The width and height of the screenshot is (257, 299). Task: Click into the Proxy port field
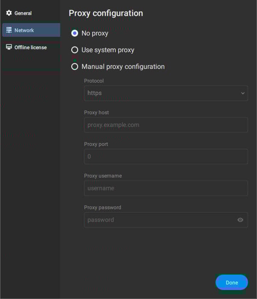[166, 157]
